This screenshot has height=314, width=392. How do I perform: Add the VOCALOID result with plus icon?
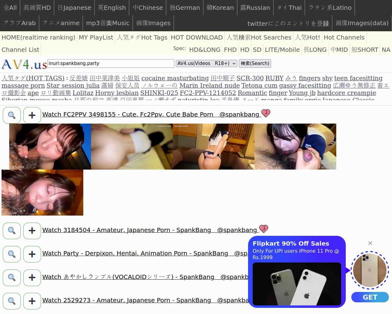pyautogui.click(x=32, y=278)
